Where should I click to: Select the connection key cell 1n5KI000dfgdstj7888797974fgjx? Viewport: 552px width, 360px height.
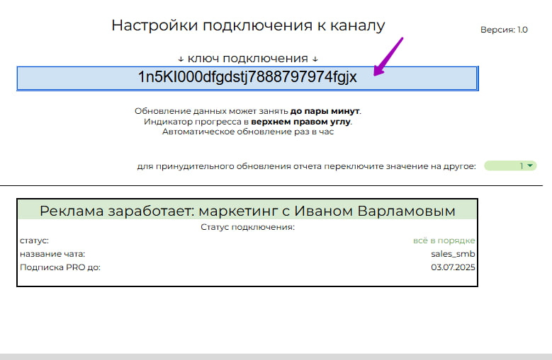tap(247, 78)
